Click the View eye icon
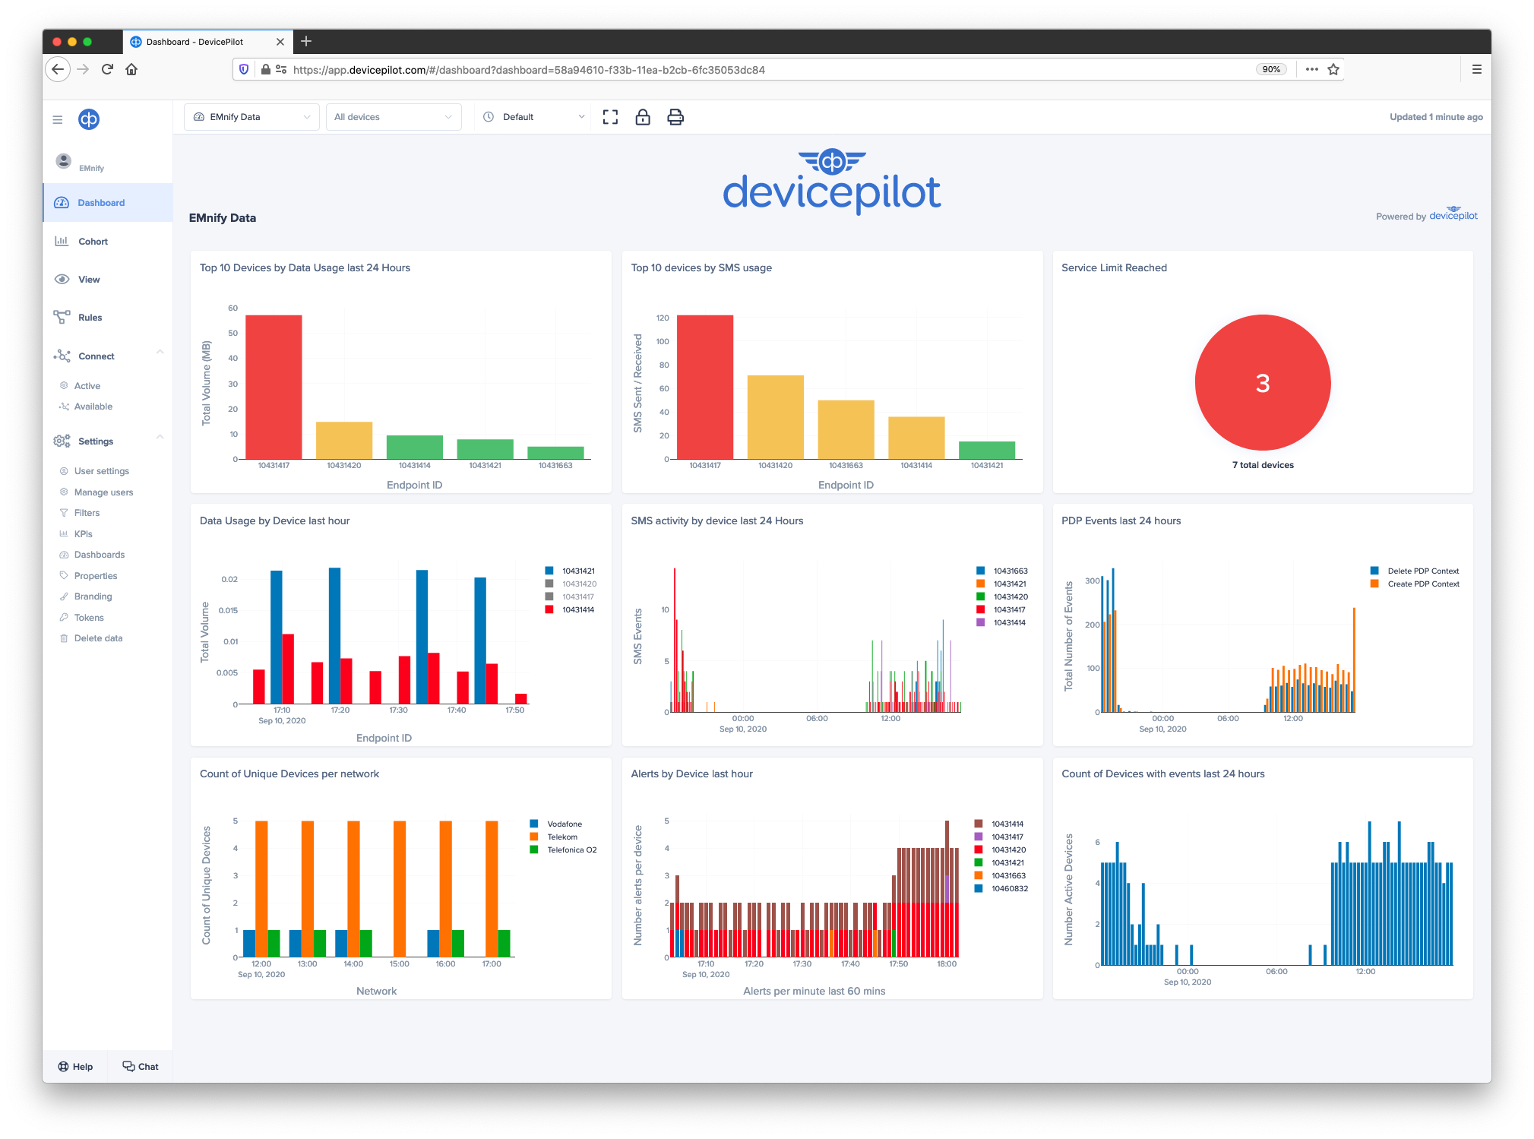 pyautogui.click(x=62, y=279)
